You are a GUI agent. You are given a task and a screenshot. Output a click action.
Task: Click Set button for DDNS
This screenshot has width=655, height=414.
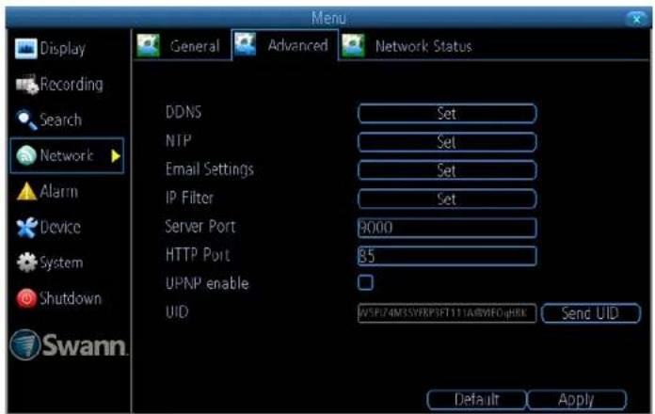(447, 114)
